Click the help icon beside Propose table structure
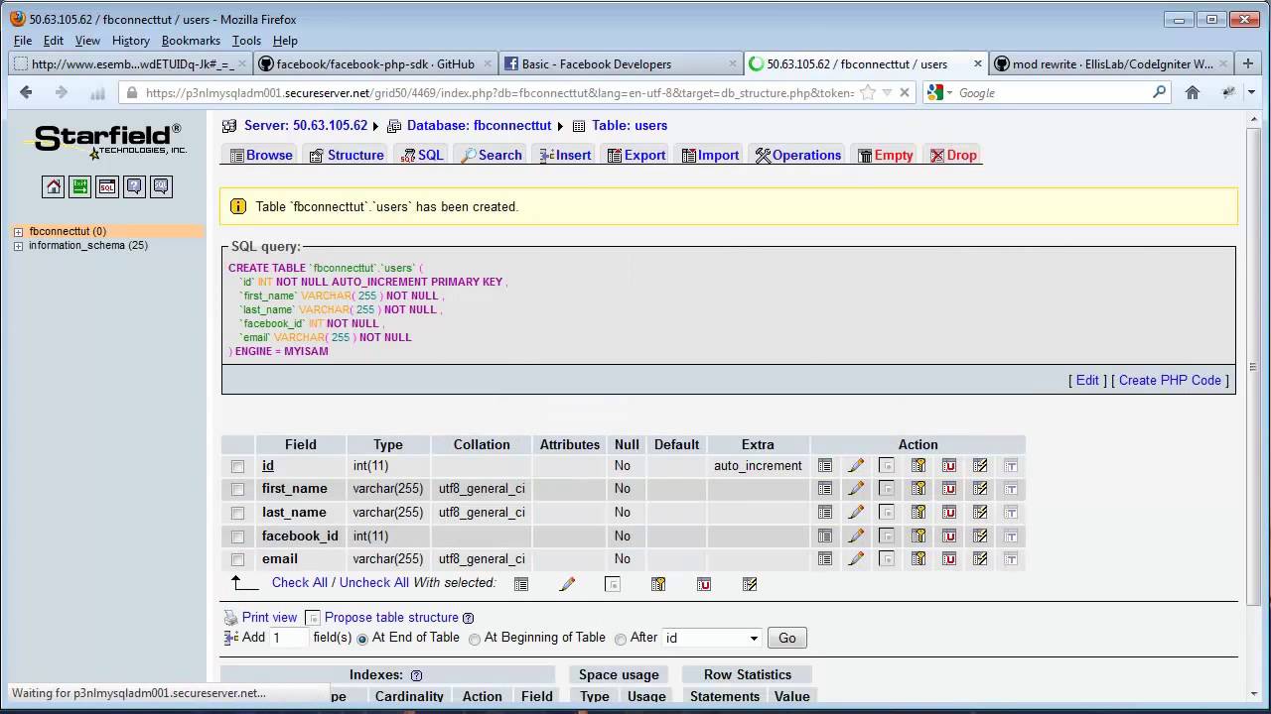 468,618
